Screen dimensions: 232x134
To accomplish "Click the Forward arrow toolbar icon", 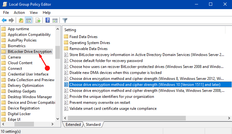I will (11, 20).
